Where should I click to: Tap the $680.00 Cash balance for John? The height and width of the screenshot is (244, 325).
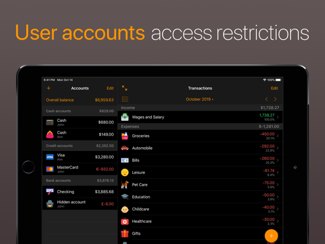[106, 123]
